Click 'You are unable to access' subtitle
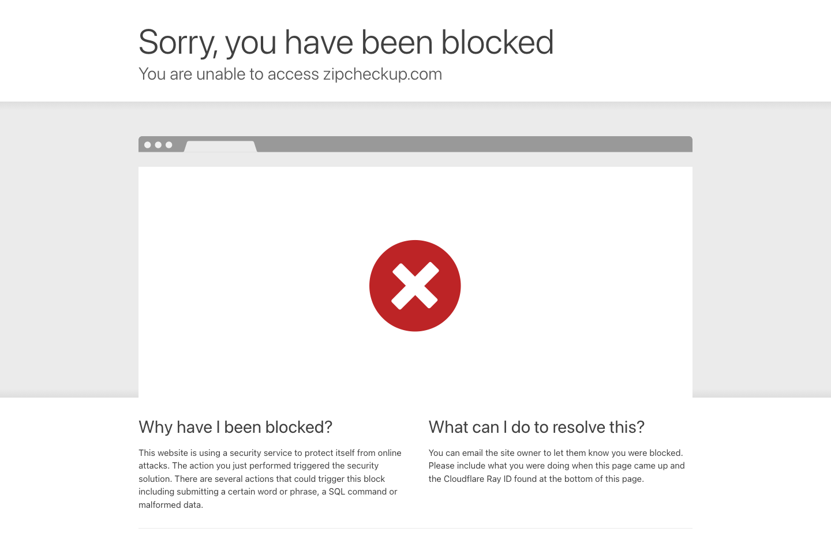Image resolution: width=831 pixels, height=554 pixels. tap(229, 74)
